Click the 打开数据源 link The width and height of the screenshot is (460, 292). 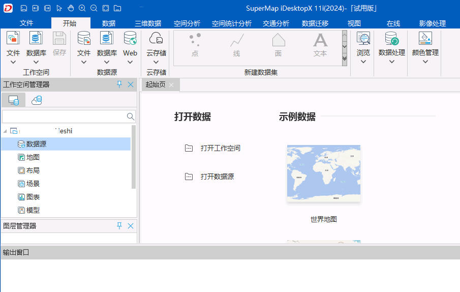217,177
